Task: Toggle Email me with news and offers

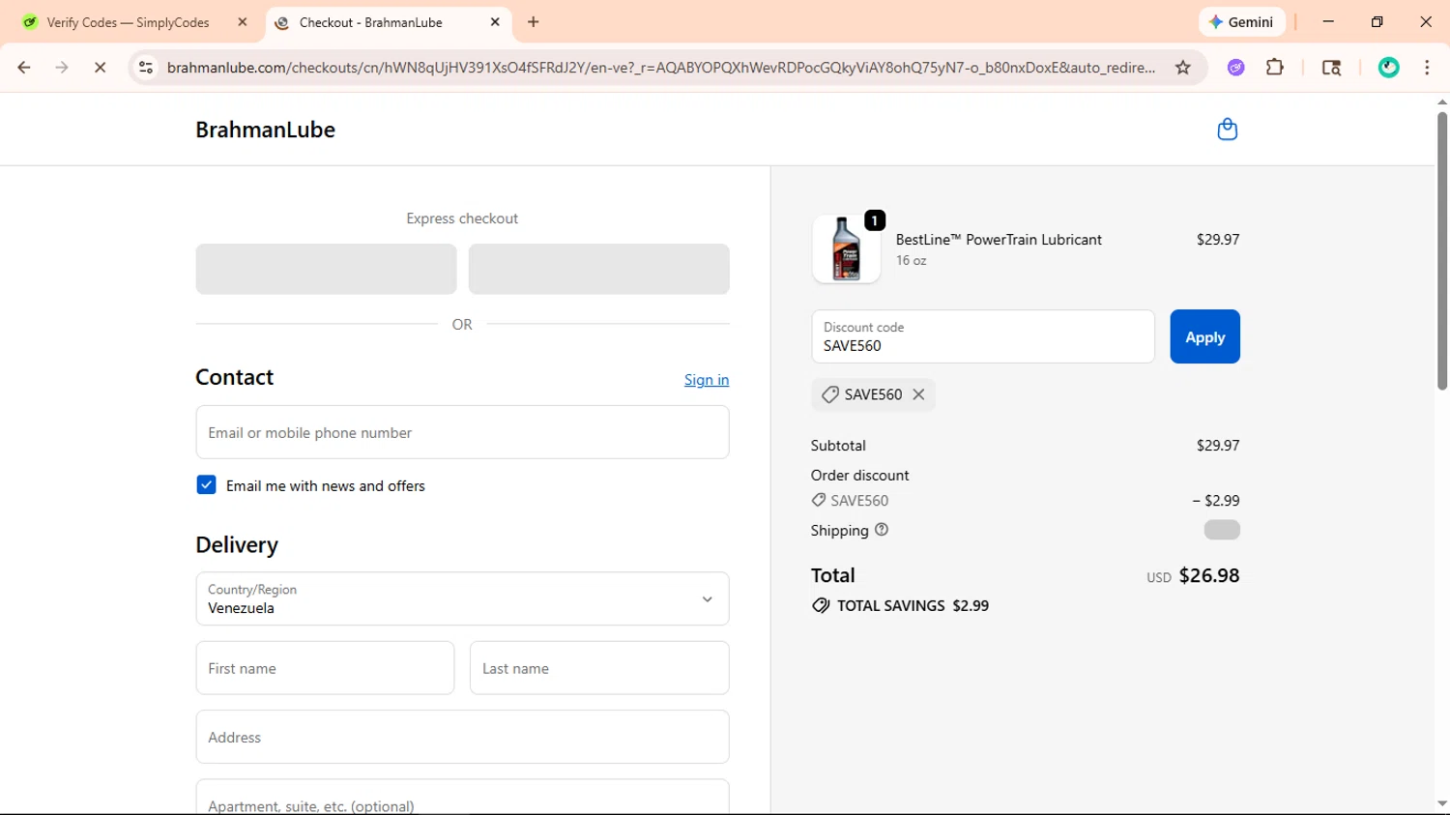Action: 206,485
